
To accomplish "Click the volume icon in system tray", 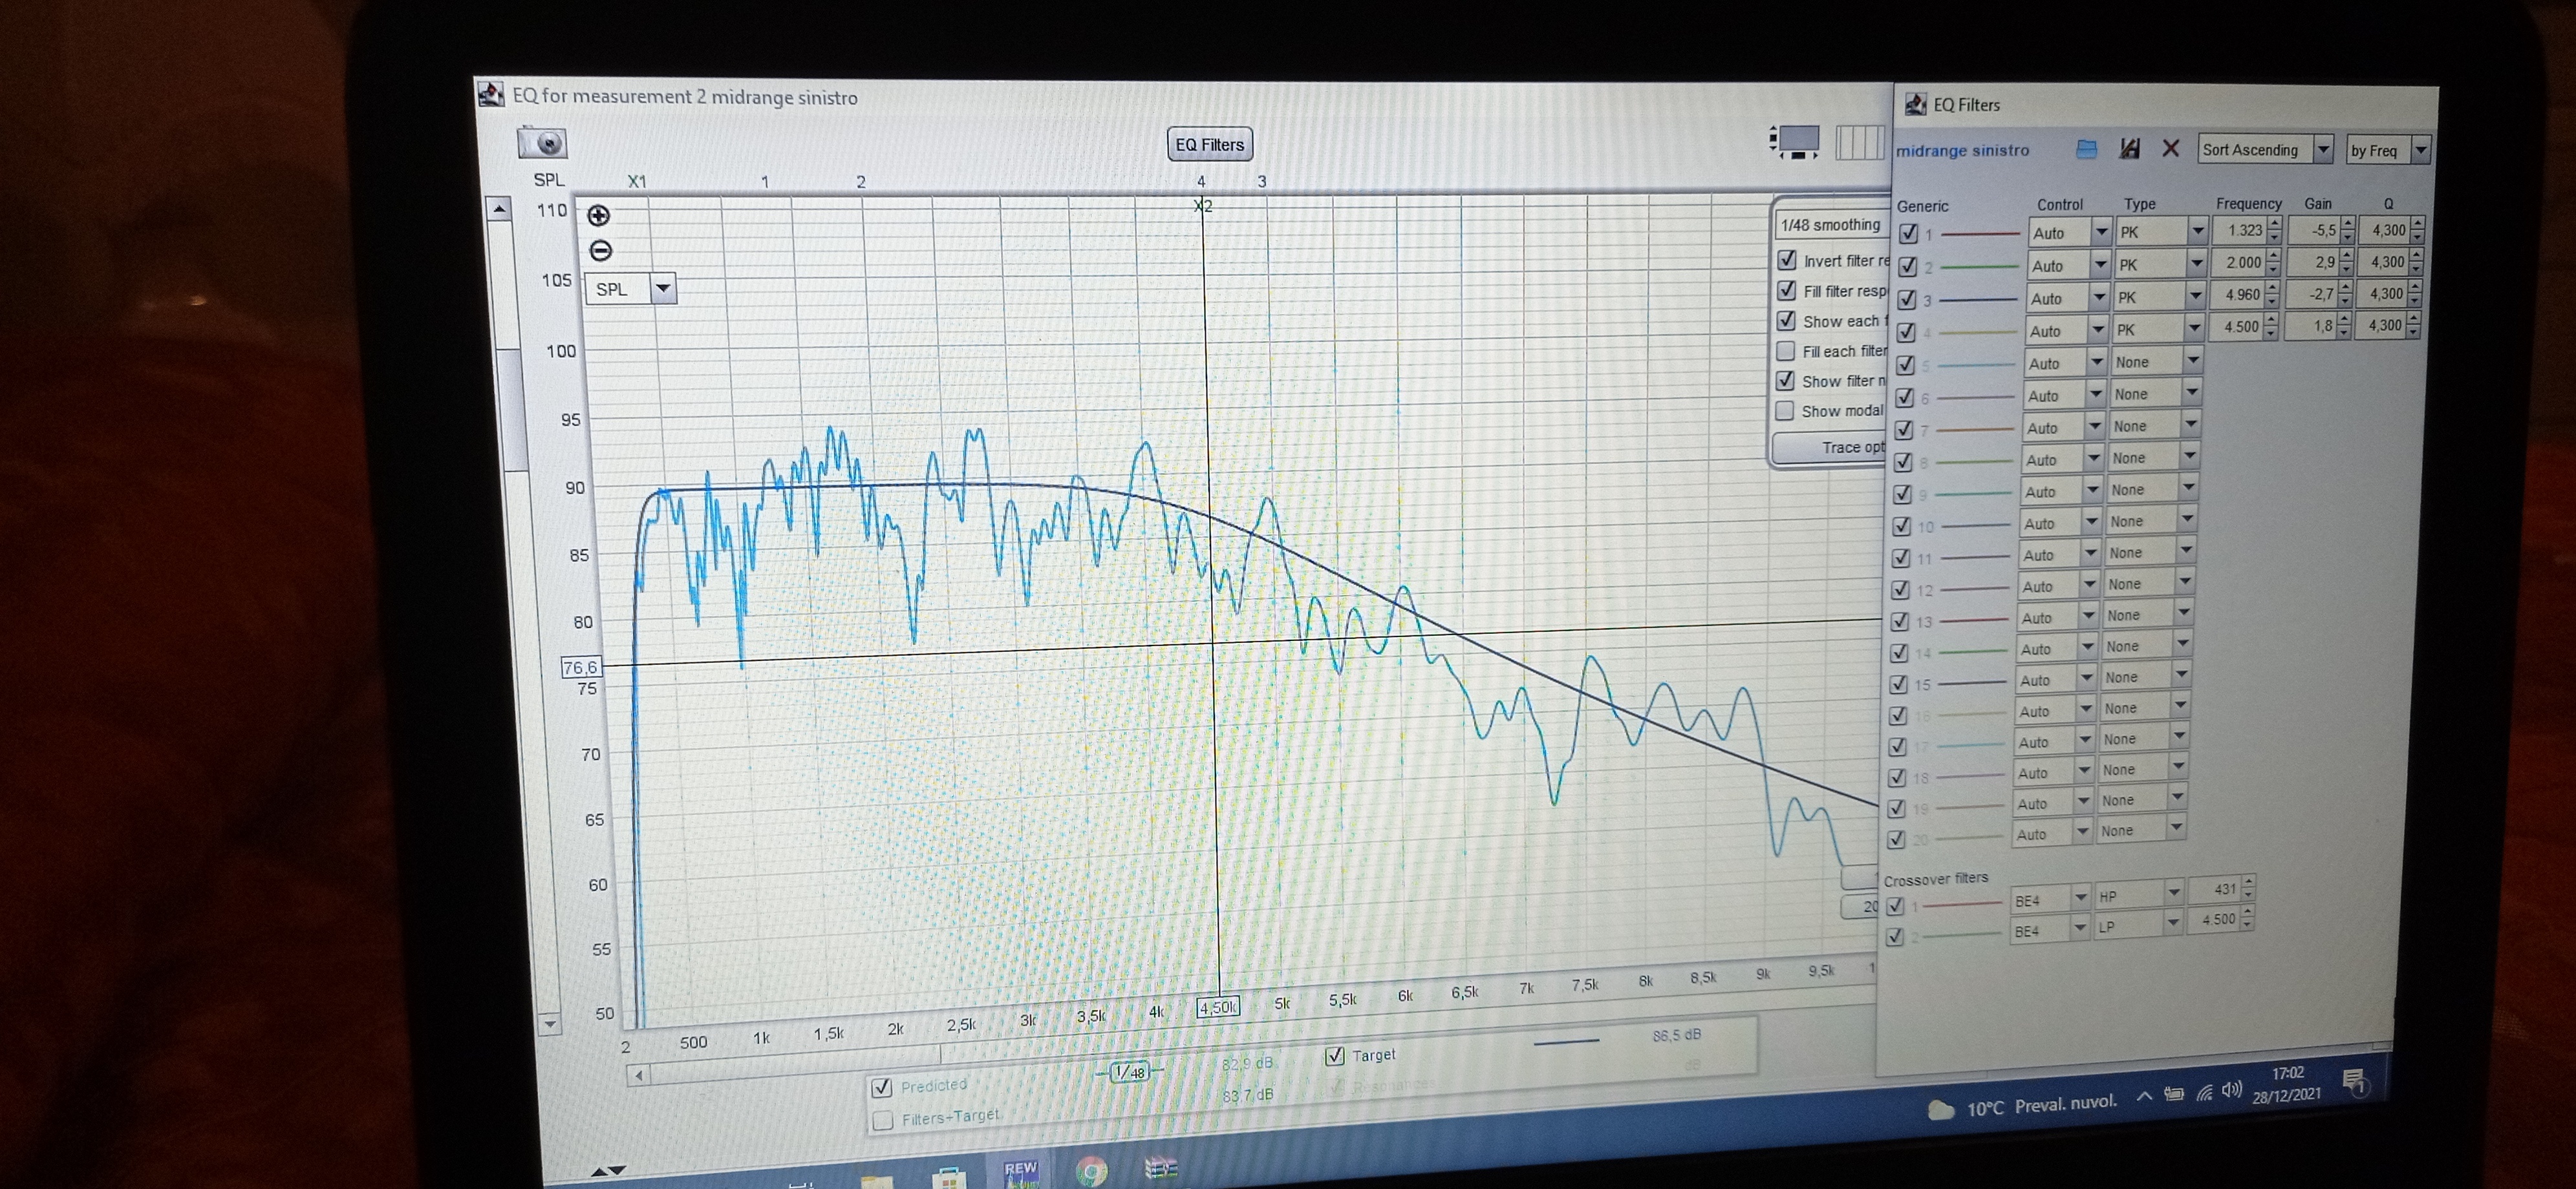I will coord(2231,1090).
